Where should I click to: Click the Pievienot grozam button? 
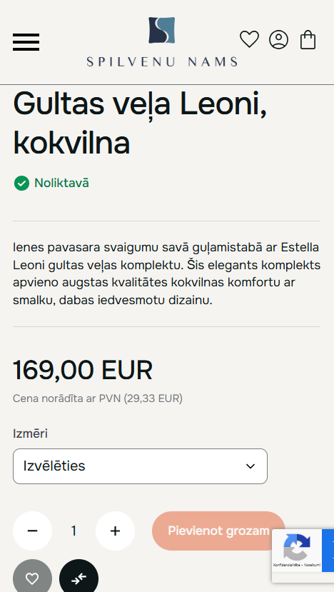(218, 531)
